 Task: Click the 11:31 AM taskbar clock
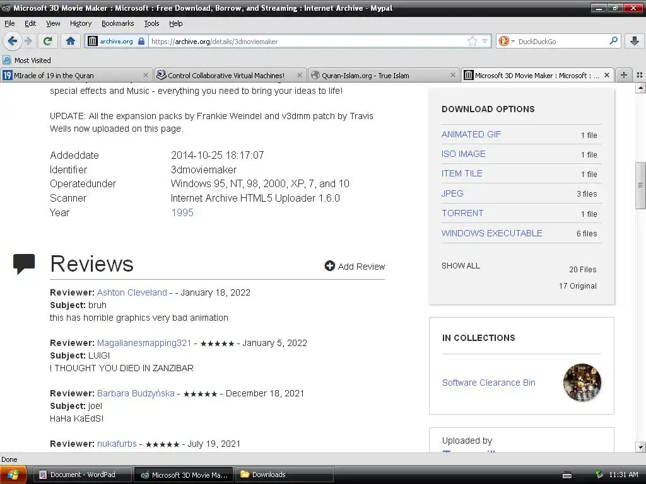click(x=623, y=475)
